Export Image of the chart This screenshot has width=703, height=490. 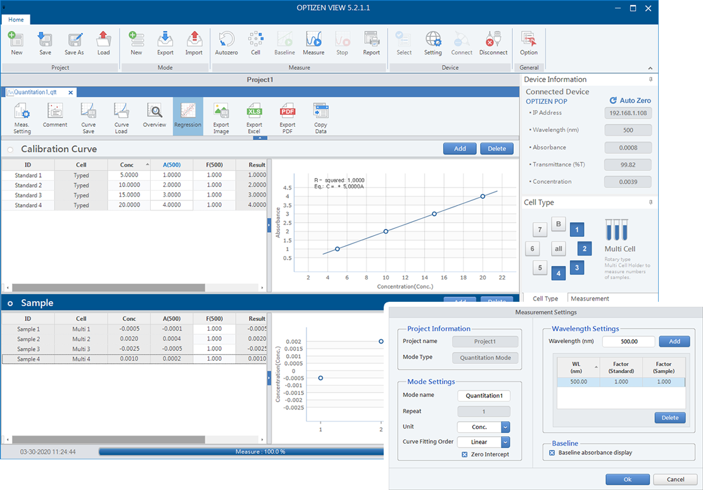(x=221, y=117)
